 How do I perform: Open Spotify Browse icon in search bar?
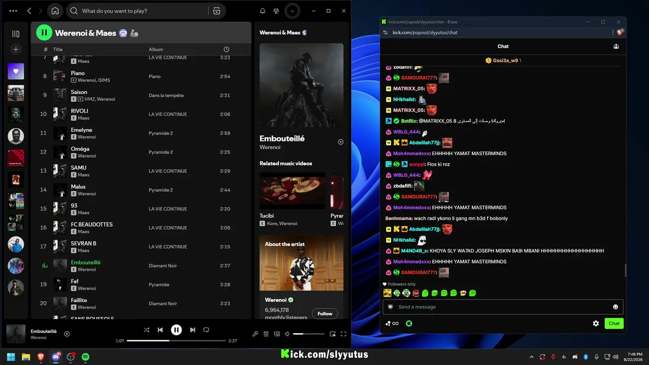tap(217, 11)
